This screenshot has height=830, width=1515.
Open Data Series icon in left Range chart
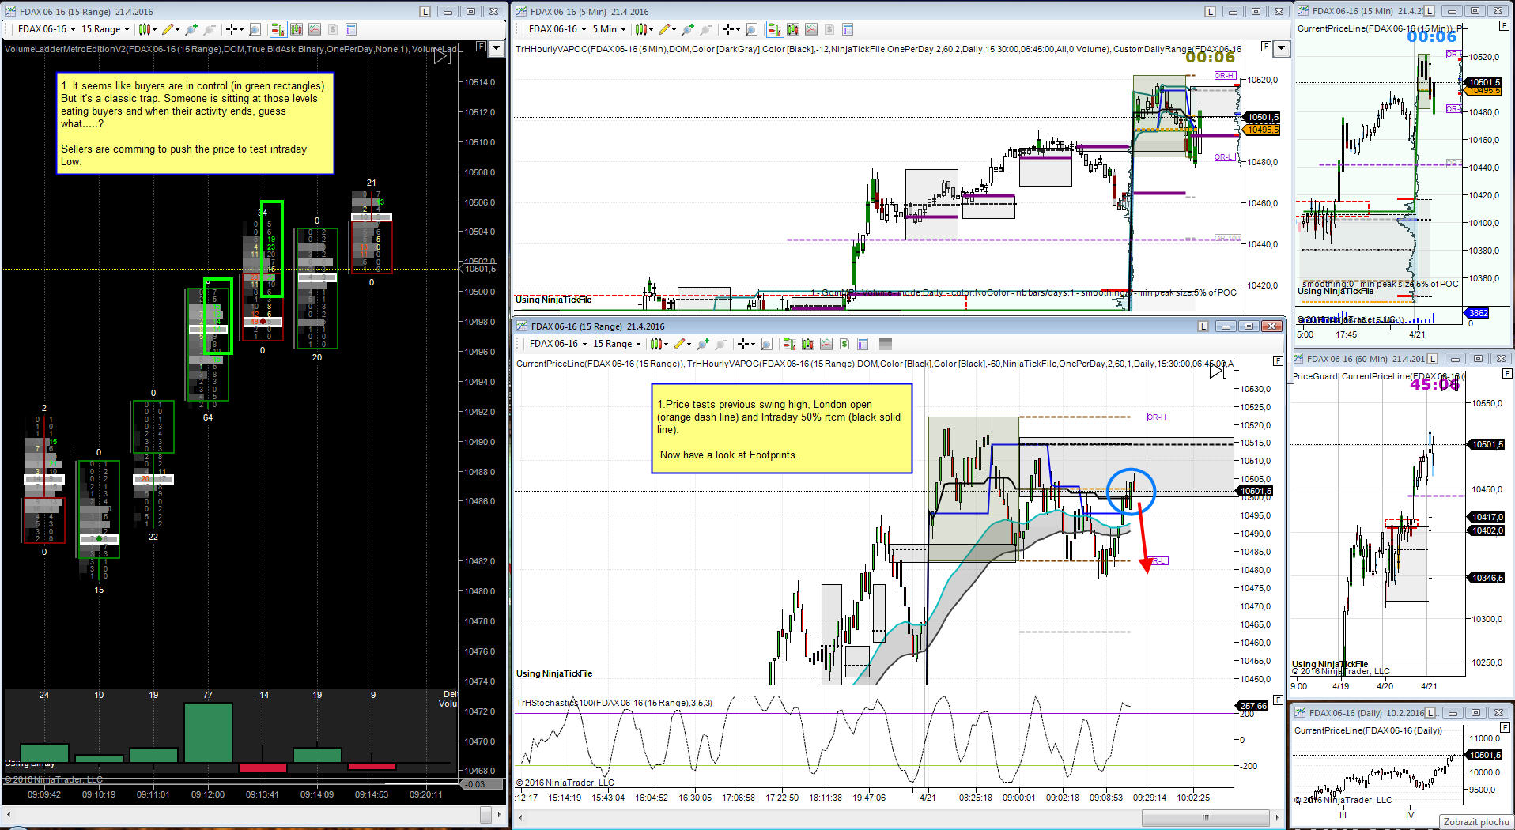297,29
